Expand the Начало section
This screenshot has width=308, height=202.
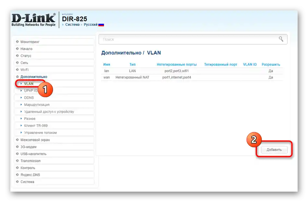click(x=54, y=49)
